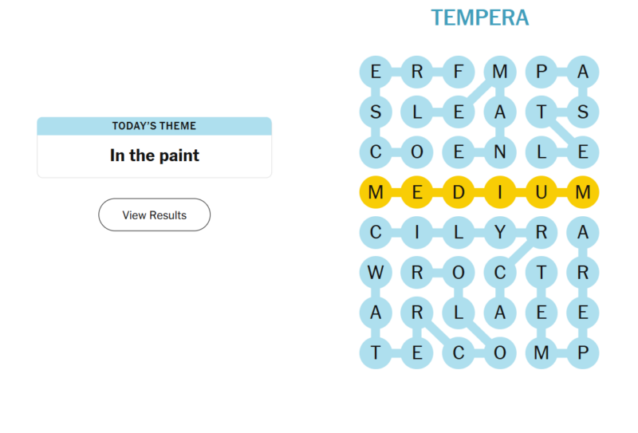Screen dimensions: 638x433
Task: Click the blue letter I tile
Action: [416, 233]
